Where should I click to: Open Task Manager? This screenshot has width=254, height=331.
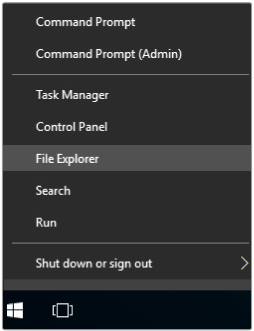72,95
